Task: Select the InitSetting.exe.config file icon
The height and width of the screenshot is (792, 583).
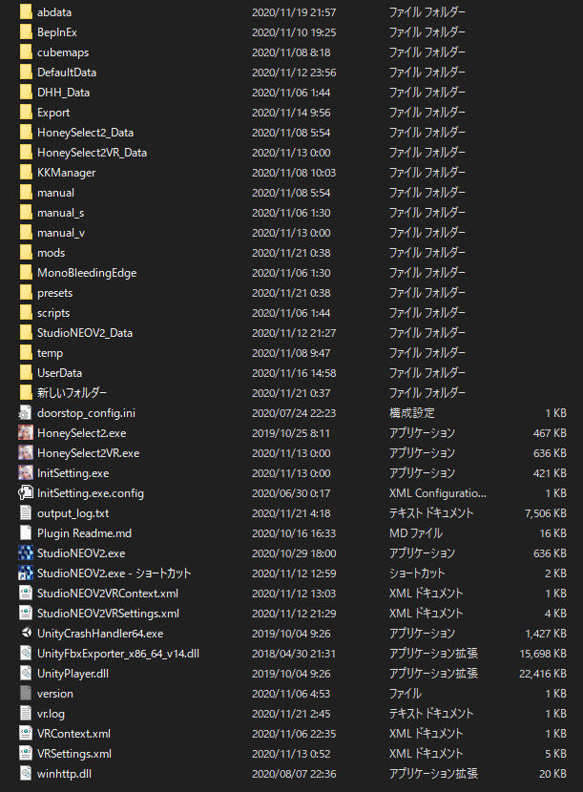Action: (x=25, y=493)
